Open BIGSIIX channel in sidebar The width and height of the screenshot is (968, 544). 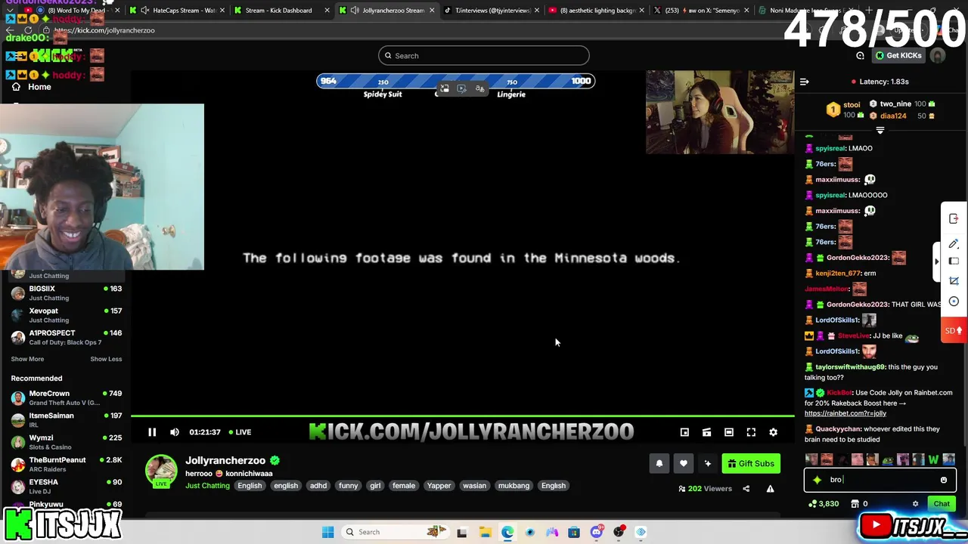pyautogui.click(x=67, y=293)
